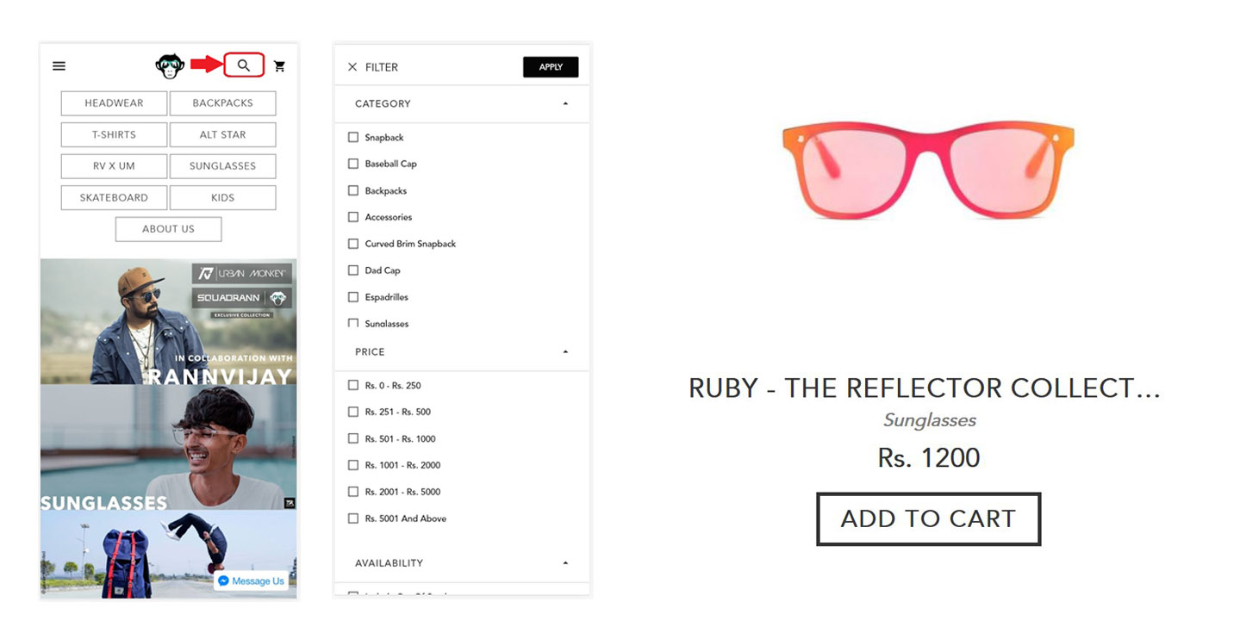
Task: Add Ruby sunglasses to cart
Action: pos(928,518)
